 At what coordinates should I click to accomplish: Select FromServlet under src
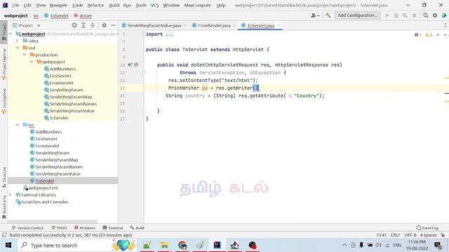(x=47, y=146)
